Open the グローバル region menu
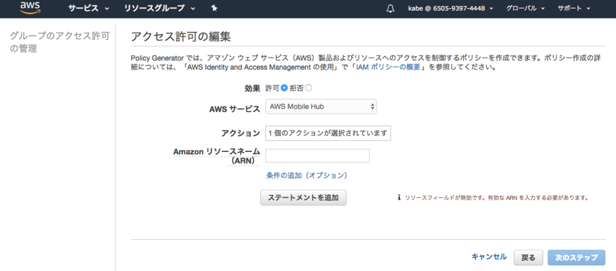Screen dimensions: 616x271 (x=525, y=8)
